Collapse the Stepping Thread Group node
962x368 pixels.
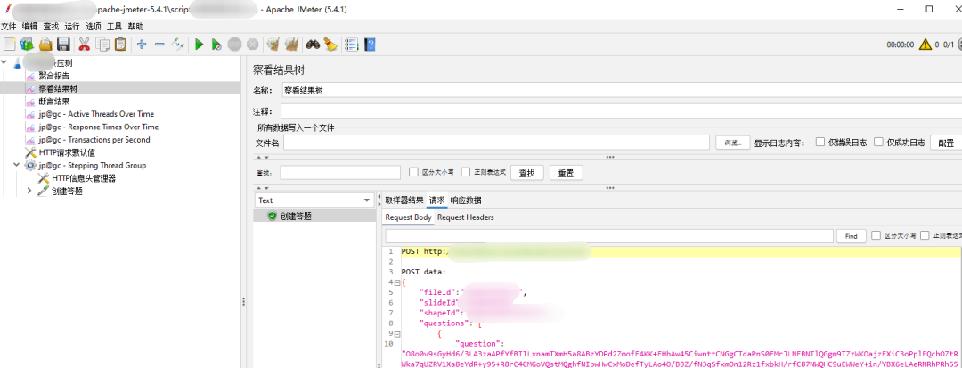coord(16,166)
